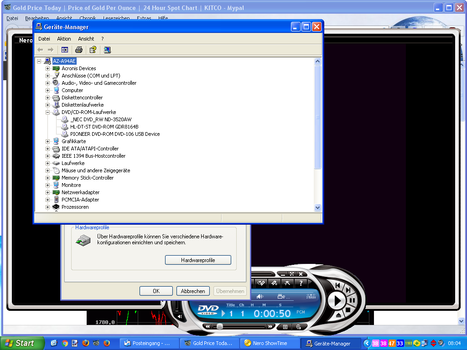Screen dimensions: 467x350
Task: Open the ? help menu in Geräte-Manager
Action: pyautogui.click(x=103, y=39)
